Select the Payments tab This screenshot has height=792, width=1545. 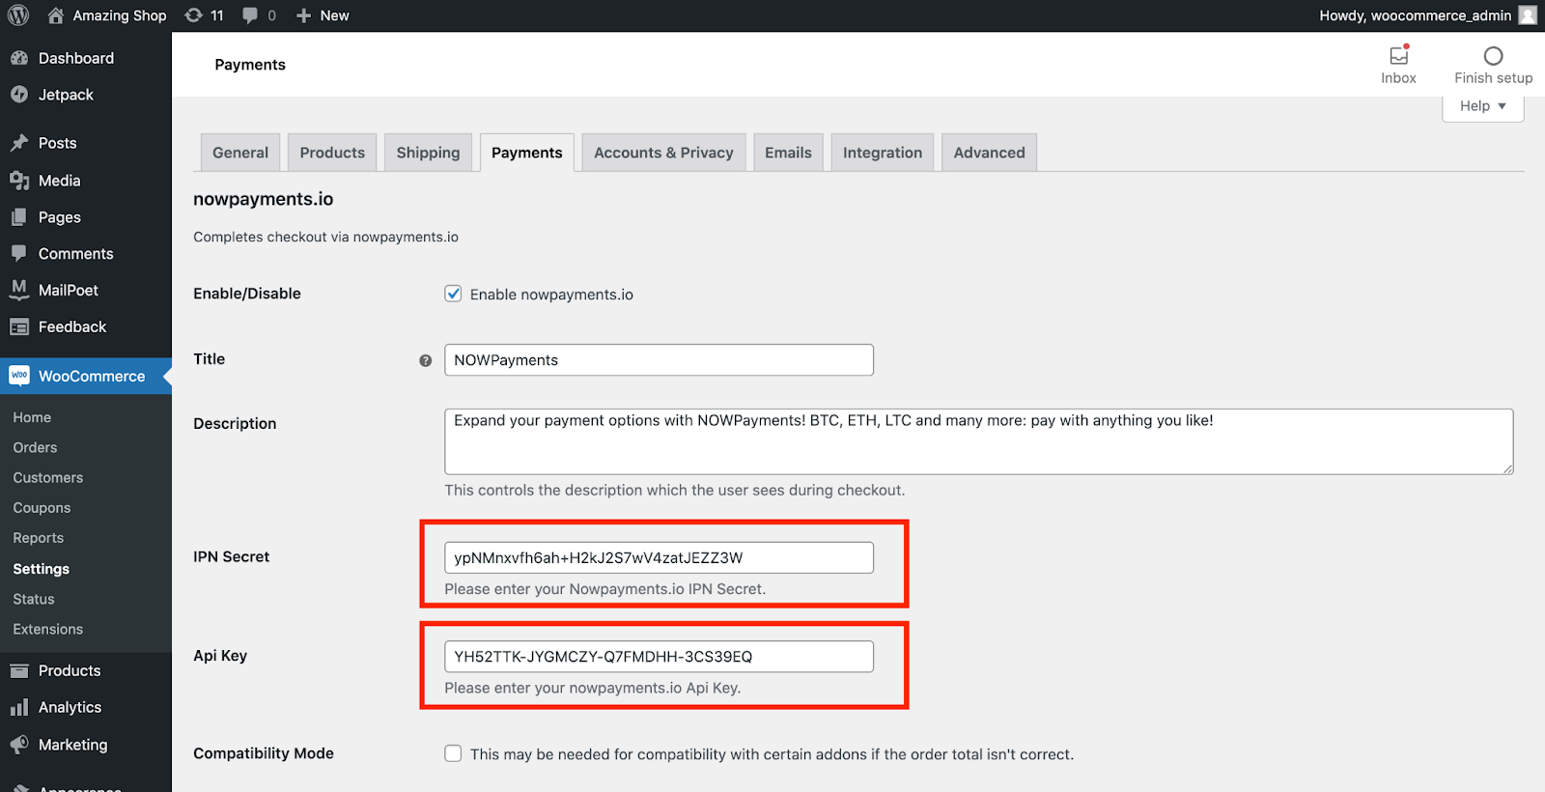coord(526,153)
